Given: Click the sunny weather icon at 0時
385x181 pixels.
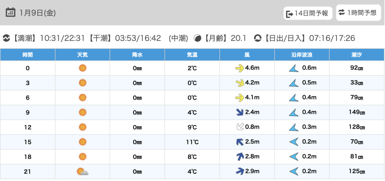Looking at the screenshot, I should 82,68.
